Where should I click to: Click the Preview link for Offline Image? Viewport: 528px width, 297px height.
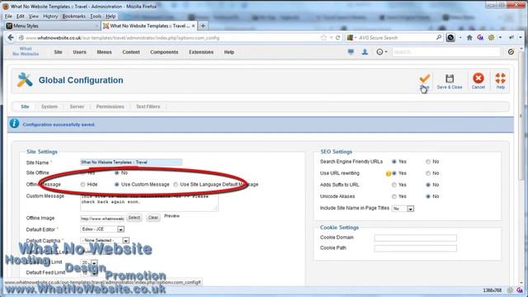(x=172, y=216)
